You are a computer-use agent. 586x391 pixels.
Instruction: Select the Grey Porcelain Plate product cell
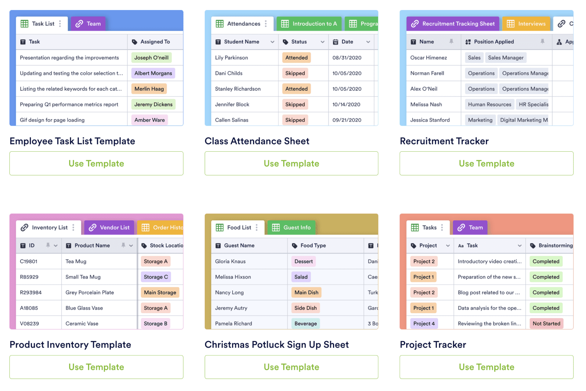99,292
